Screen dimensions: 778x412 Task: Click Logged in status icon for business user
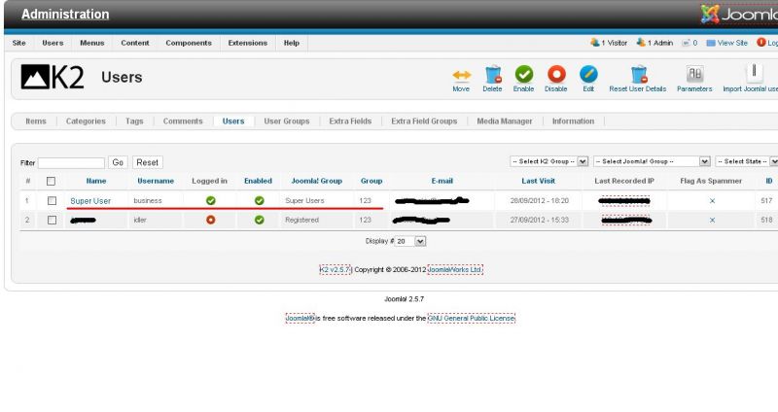[x=211, y=201]
